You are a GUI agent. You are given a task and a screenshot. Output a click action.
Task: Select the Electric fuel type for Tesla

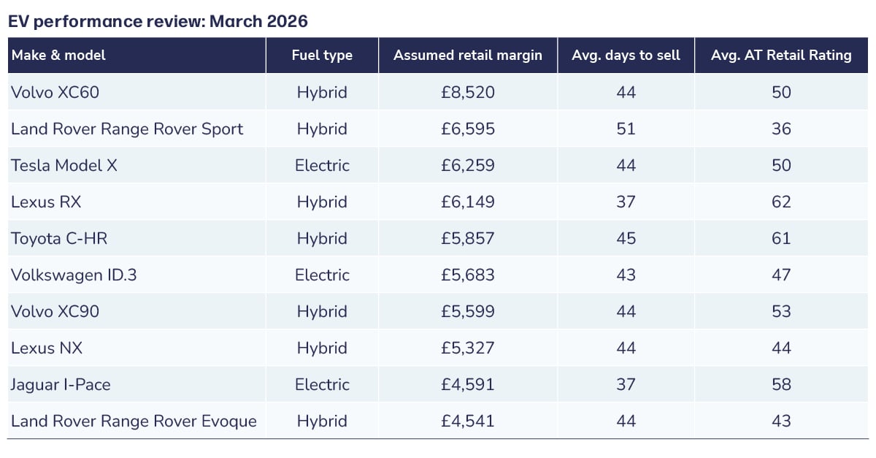click(x=322, y=165)
